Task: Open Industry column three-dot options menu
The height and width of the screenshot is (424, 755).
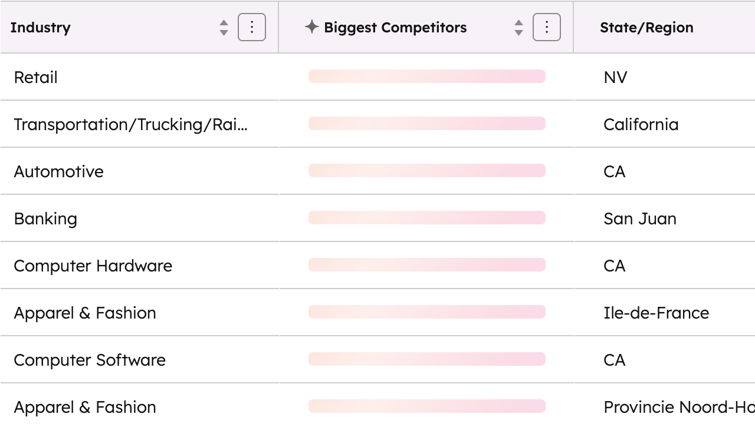Action: tap(252, 27)
